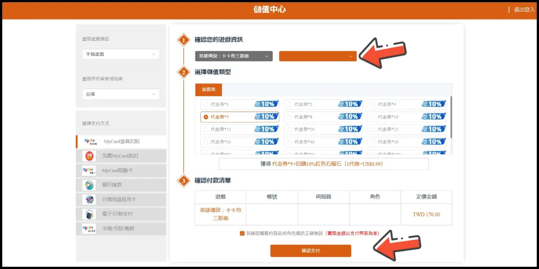
Task: Click the selected 代金券*5 radio button
Action: (x=206, y=117)
